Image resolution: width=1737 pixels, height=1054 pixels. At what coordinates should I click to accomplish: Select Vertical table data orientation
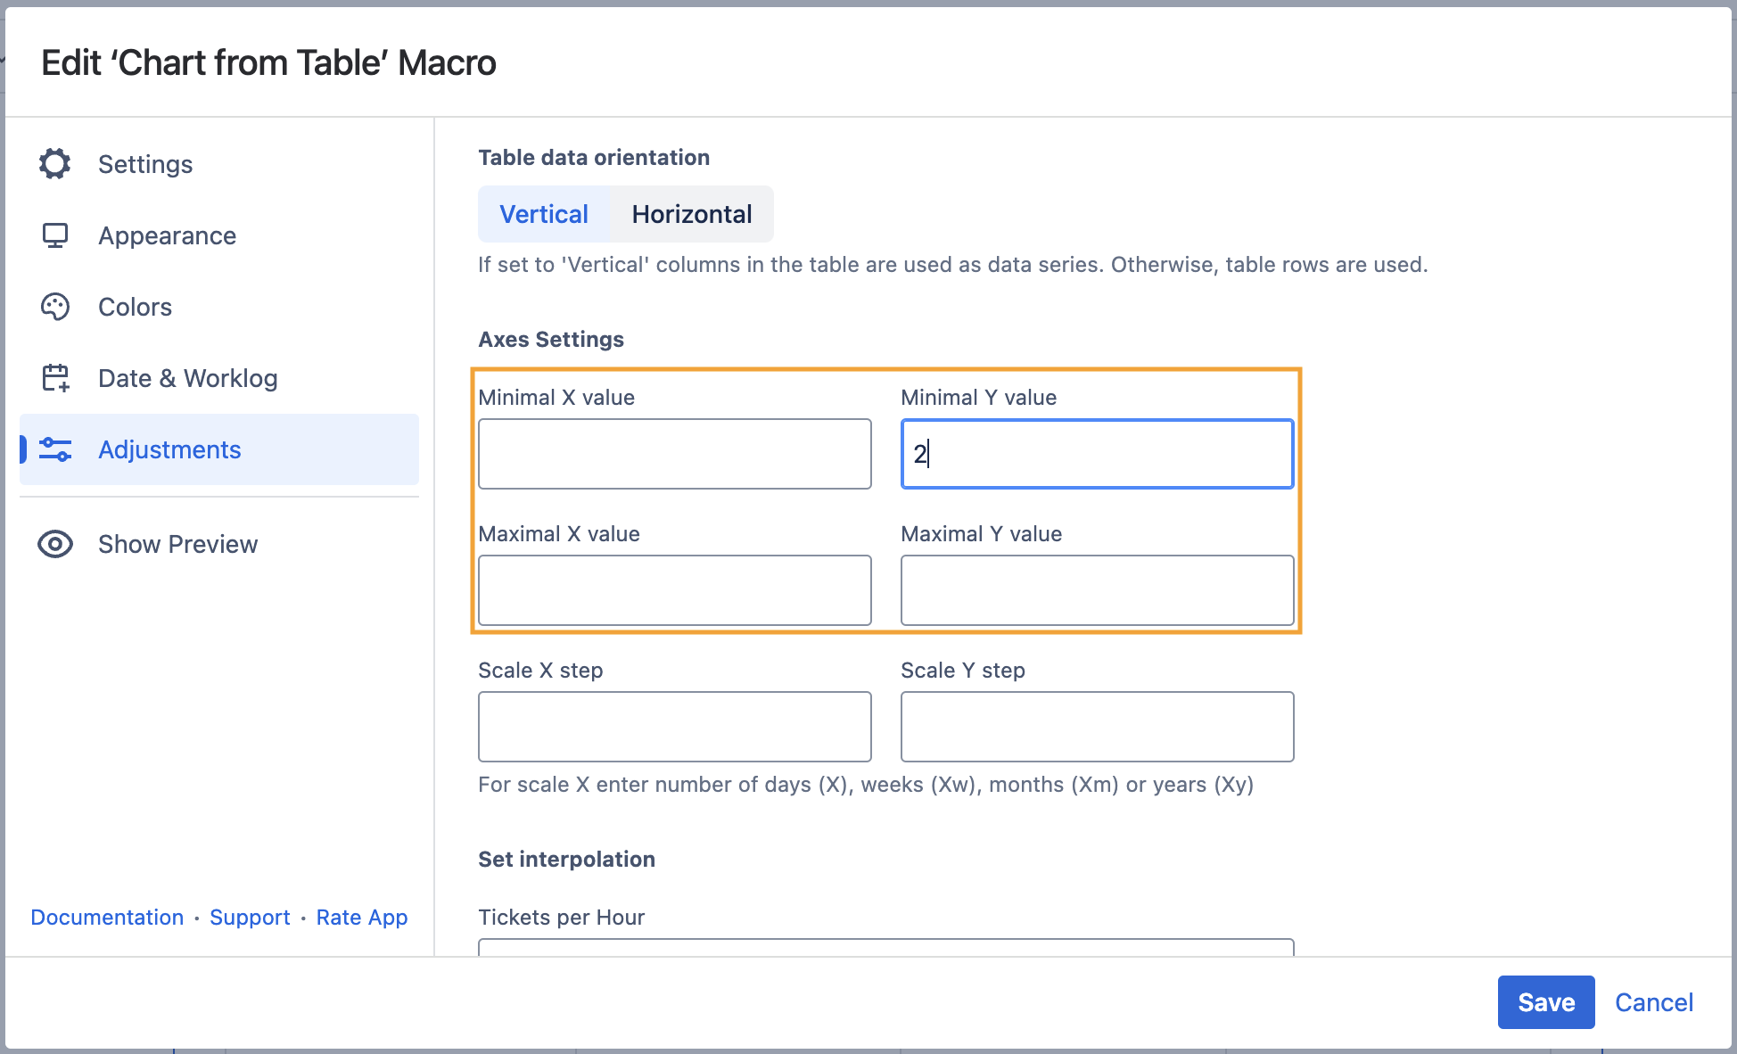[x=543, y=214]
